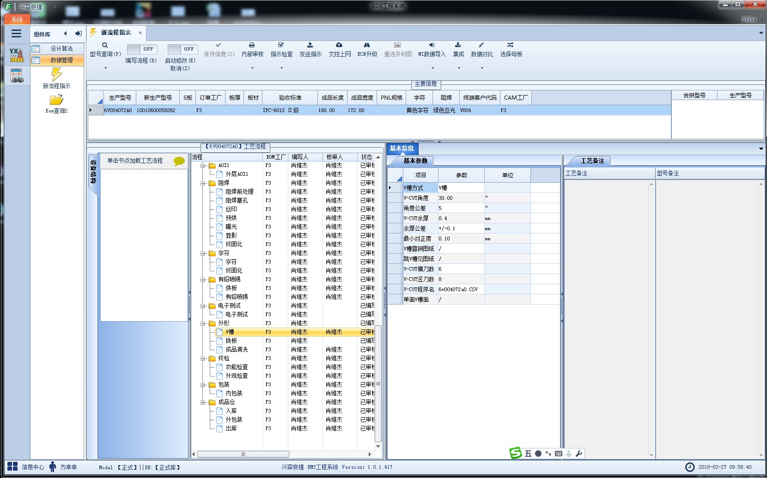Open the Bom查询2 folder icon
The image size is (767, 478).
(56, 100)
